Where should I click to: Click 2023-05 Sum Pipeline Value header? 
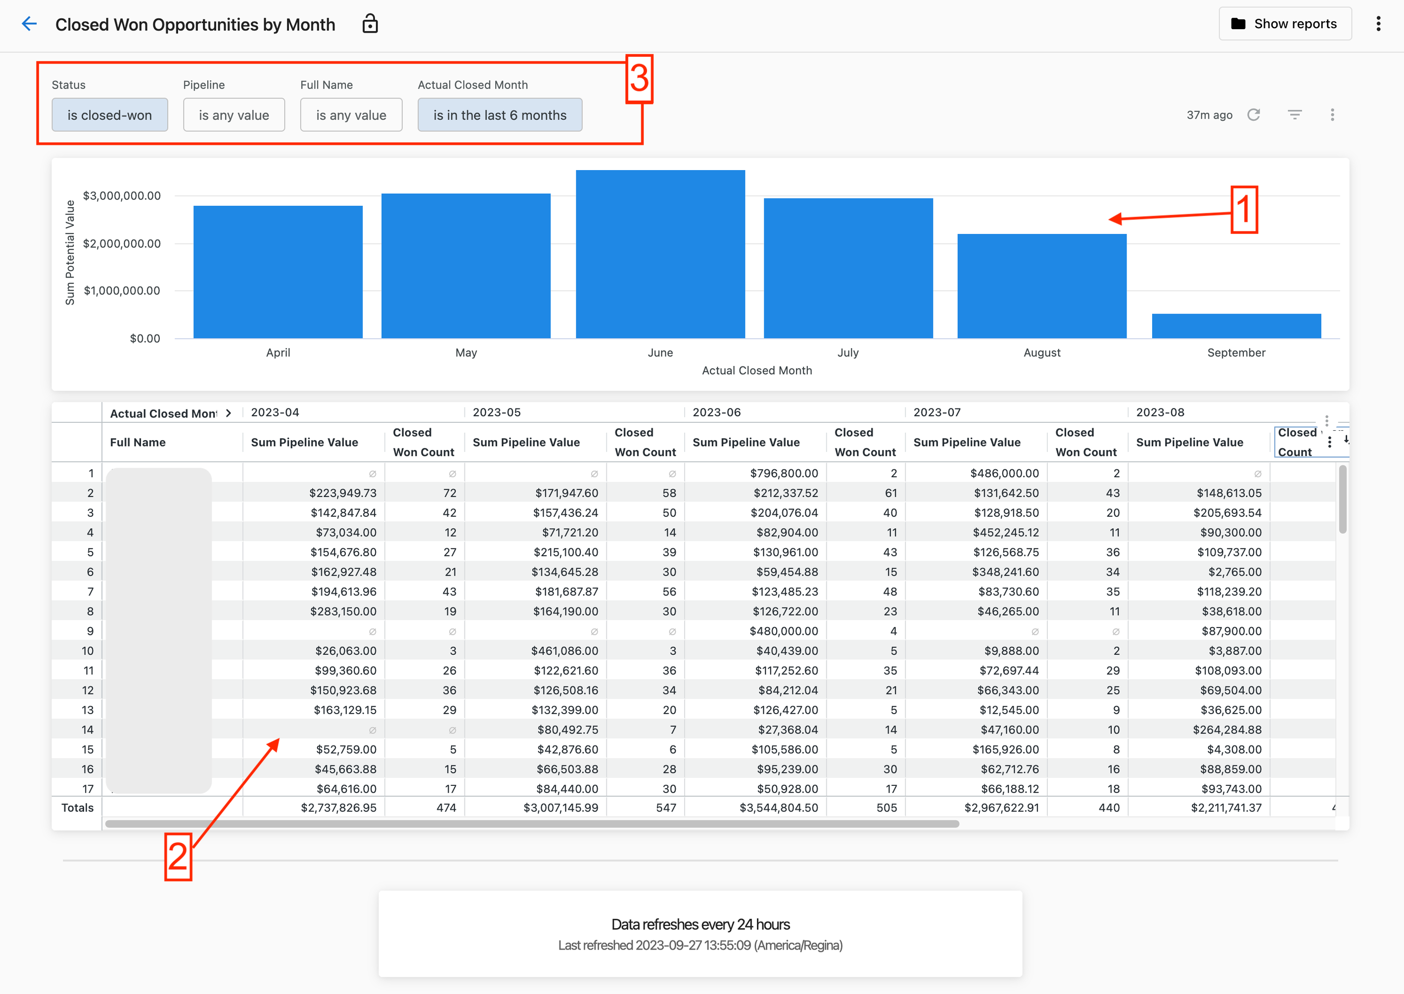[526, 442]
